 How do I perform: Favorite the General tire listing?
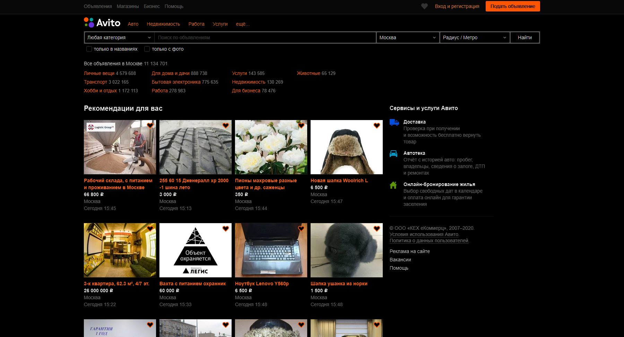tap(226, 126)
